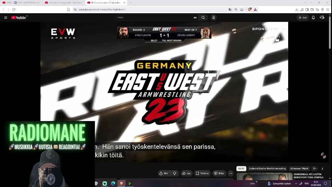Click the cast/install icon in address bar
Viewport: 332px width, 187px height.
[x=242, y=10]
